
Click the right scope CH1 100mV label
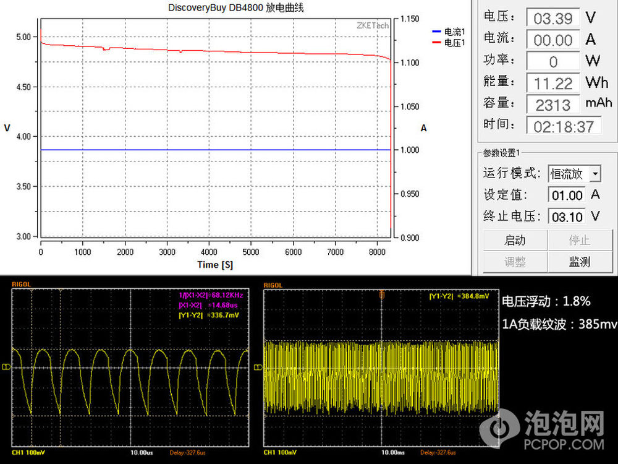coord(280,453)
